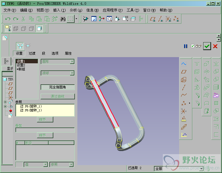
Task: Open the 编辑(E) menu
Action: [26, 10]
